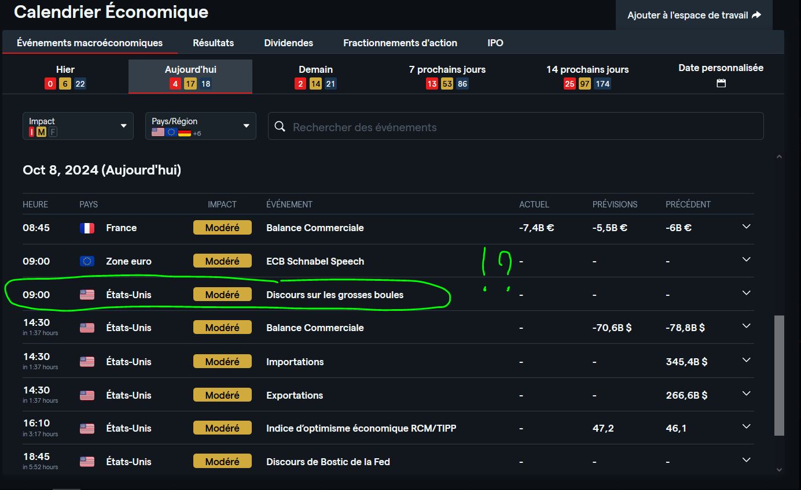
Task: Click the Discours sur les grosses boules event
Action: [x=335, y=295]
